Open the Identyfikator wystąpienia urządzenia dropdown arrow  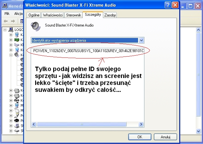coord(141,40)
